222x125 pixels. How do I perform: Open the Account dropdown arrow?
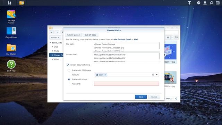[156, 75]
